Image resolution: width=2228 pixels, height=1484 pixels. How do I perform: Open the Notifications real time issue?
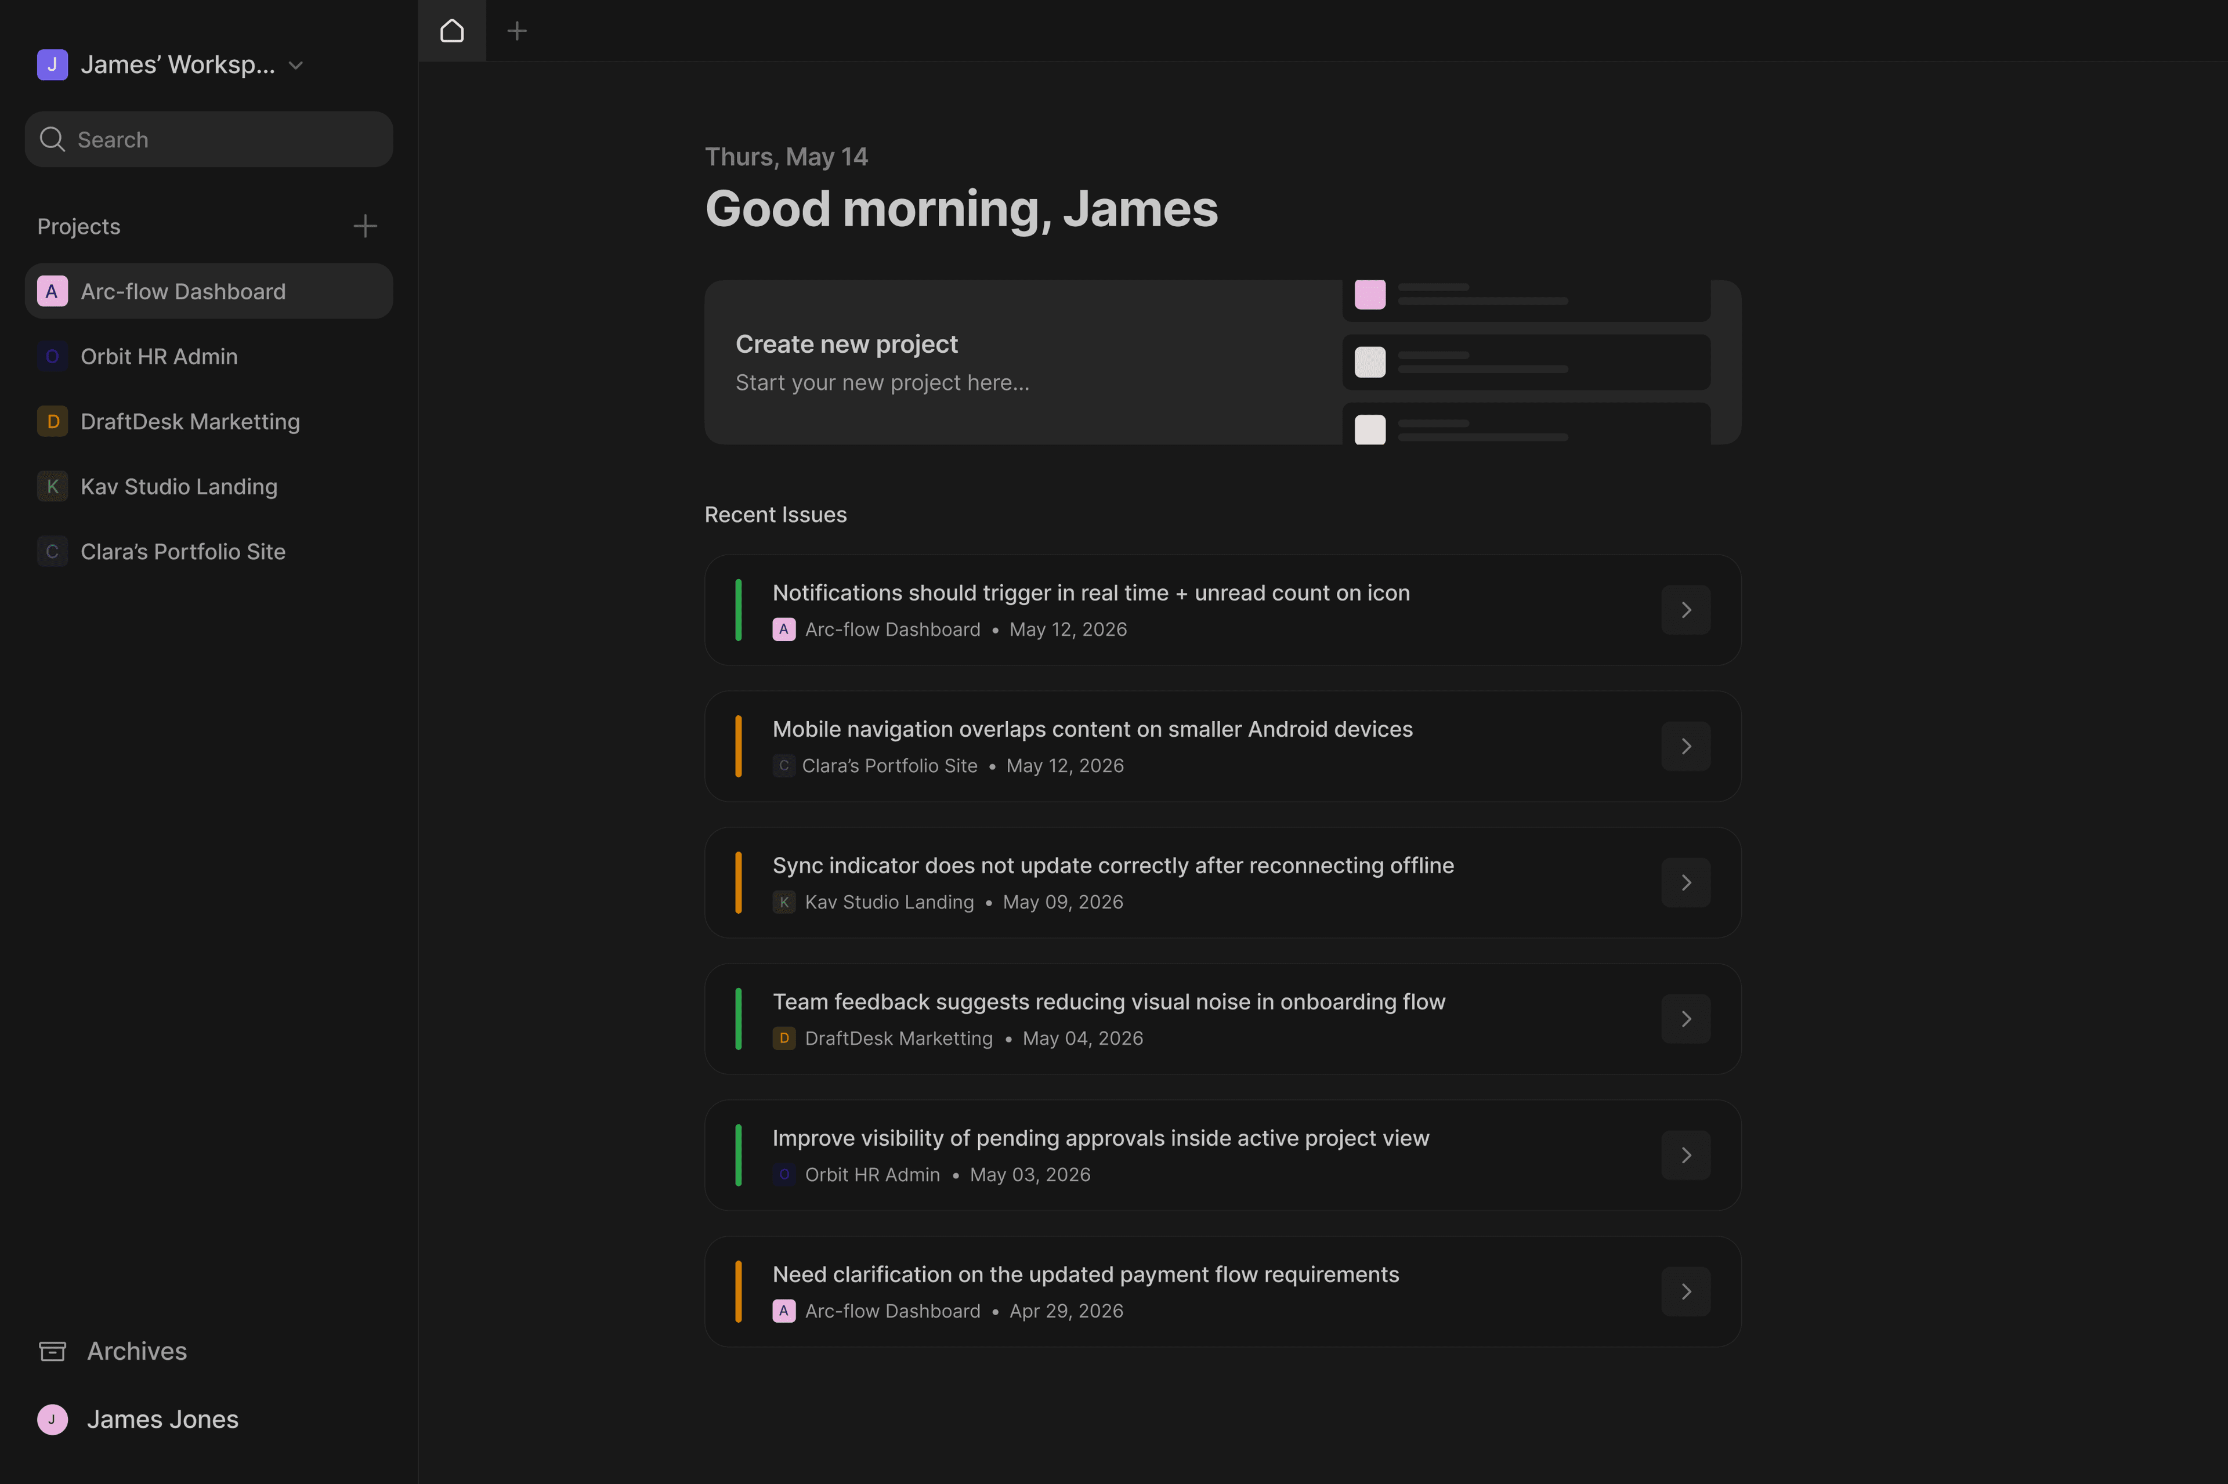click(1222, 610)
